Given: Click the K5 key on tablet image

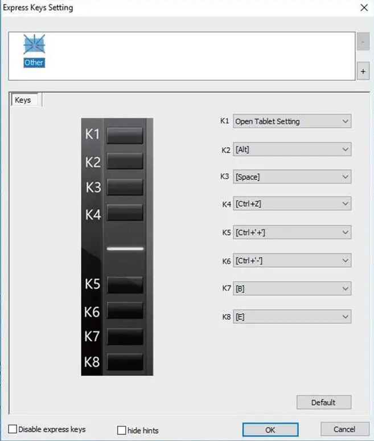Looking at the screenshot, I should (x=125, y=285).
